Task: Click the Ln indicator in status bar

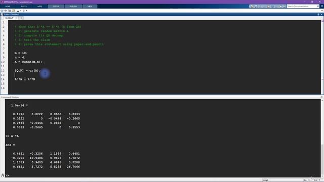Action: (307, 180)
